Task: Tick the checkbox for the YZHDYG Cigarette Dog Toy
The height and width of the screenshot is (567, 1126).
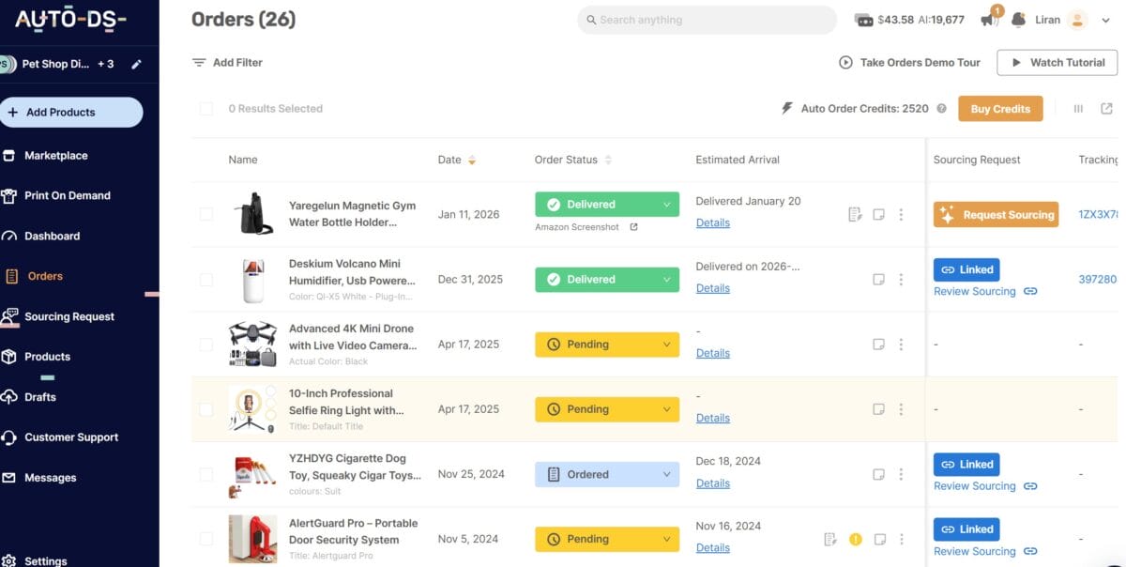Action: (x=206, y=474)
